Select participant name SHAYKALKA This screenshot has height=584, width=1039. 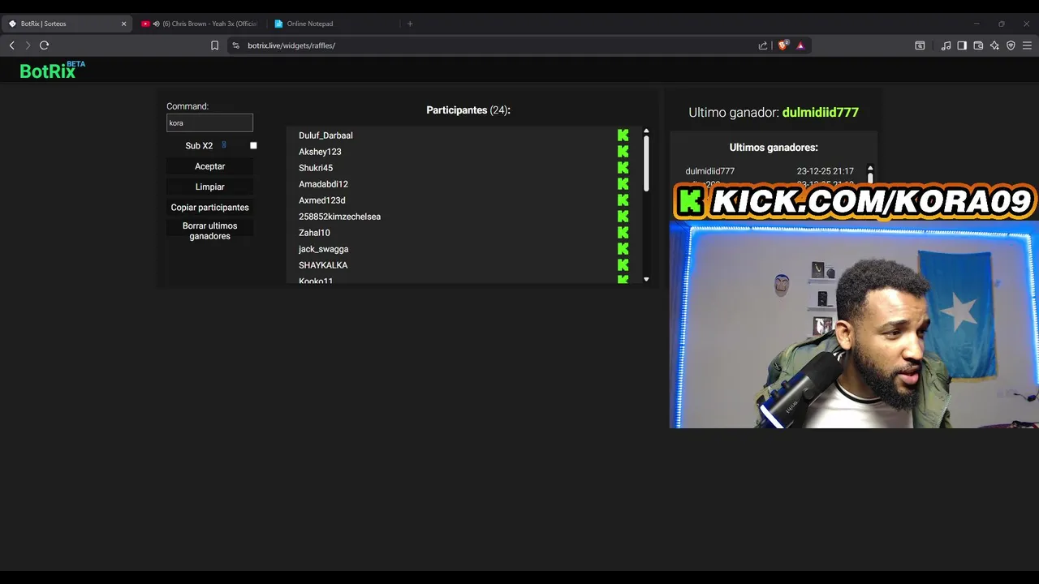[323, 265]
